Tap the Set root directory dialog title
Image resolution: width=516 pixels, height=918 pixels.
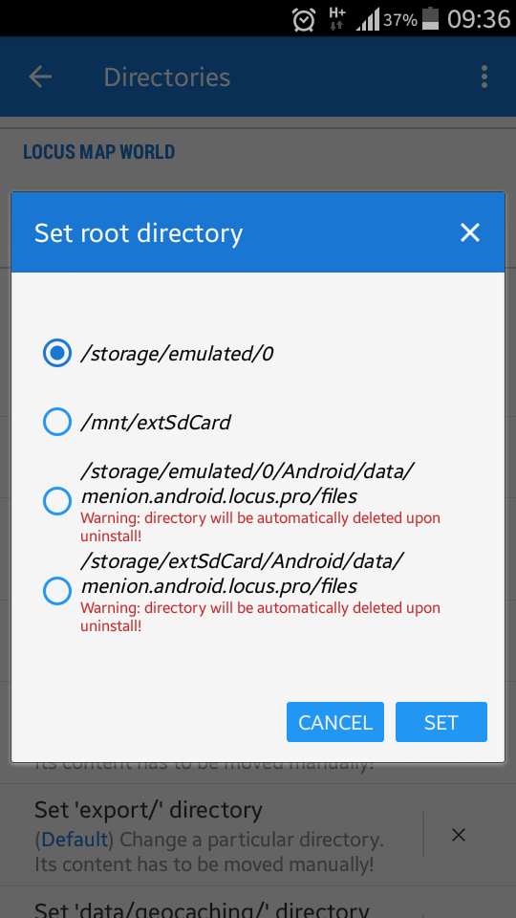[139, 233]
